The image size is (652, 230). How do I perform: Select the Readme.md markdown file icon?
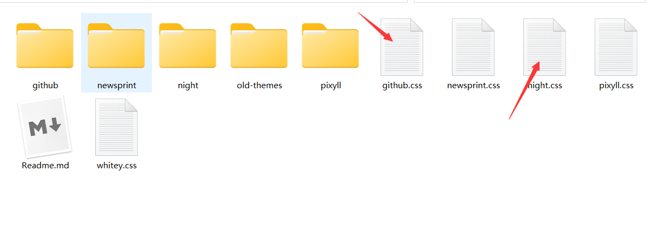[x=45, y=127]
